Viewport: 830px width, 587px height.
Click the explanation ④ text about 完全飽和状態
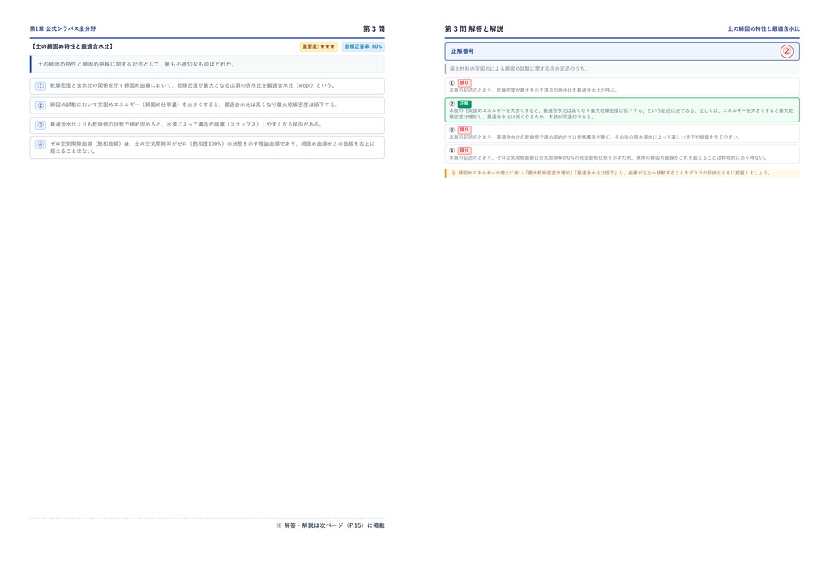[608, 158]
